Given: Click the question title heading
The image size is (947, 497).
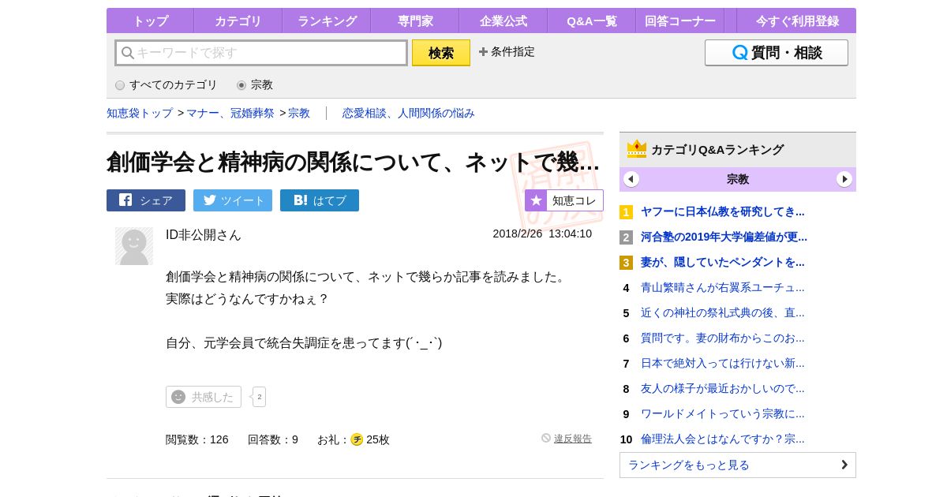Looking at the screenshot, I should click(x=353, y=162).
